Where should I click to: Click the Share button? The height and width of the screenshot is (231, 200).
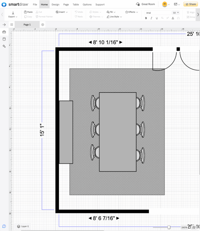pyautogui.click(x=191, y=4)
